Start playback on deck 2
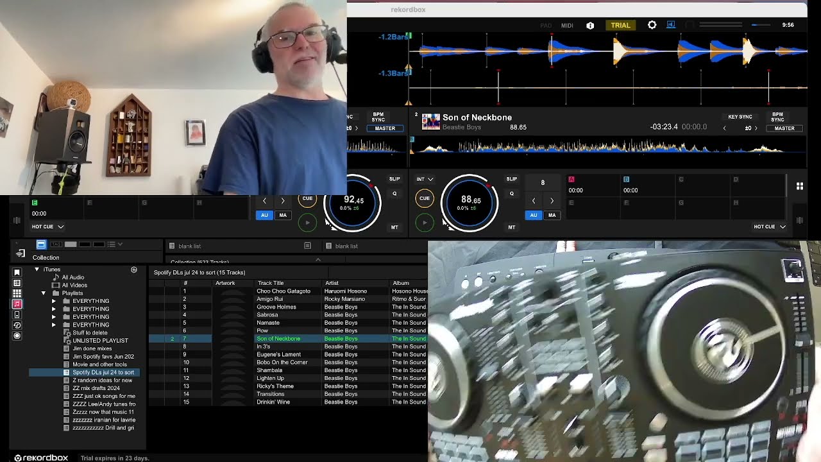This screenshot has height=462, width=821. click(x=425, y=223)
